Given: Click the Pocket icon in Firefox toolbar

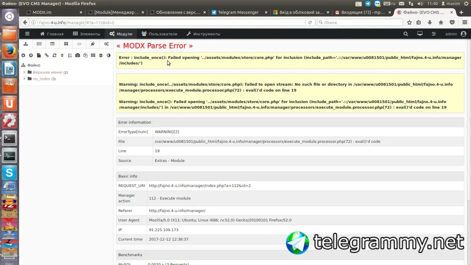Looking at the screenshot, I should 452,22.
